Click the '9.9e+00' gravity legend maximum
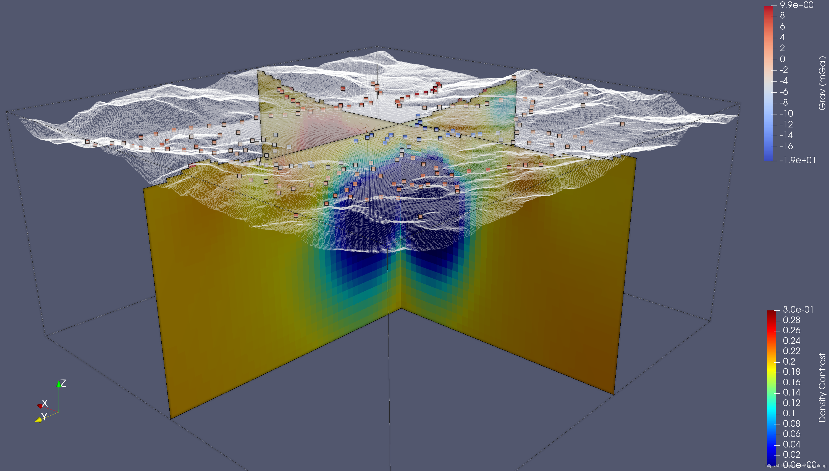This screenshot has height=471, width=829. click(x=797, y=5)
